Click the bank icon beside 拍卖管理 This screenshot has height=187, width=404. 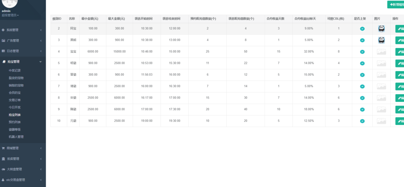(3, 159)
